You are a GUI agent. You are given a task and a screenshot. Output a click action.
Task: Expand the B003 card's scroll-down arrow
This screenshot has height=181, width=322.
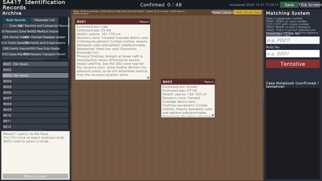click(213, 116)
